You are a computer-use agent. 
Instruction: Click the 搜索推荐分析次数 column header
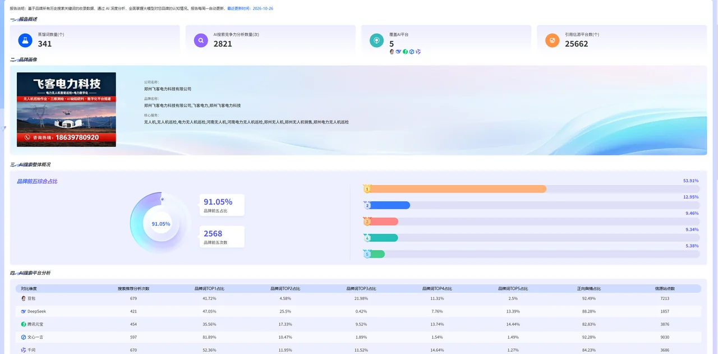click(134, 288)
